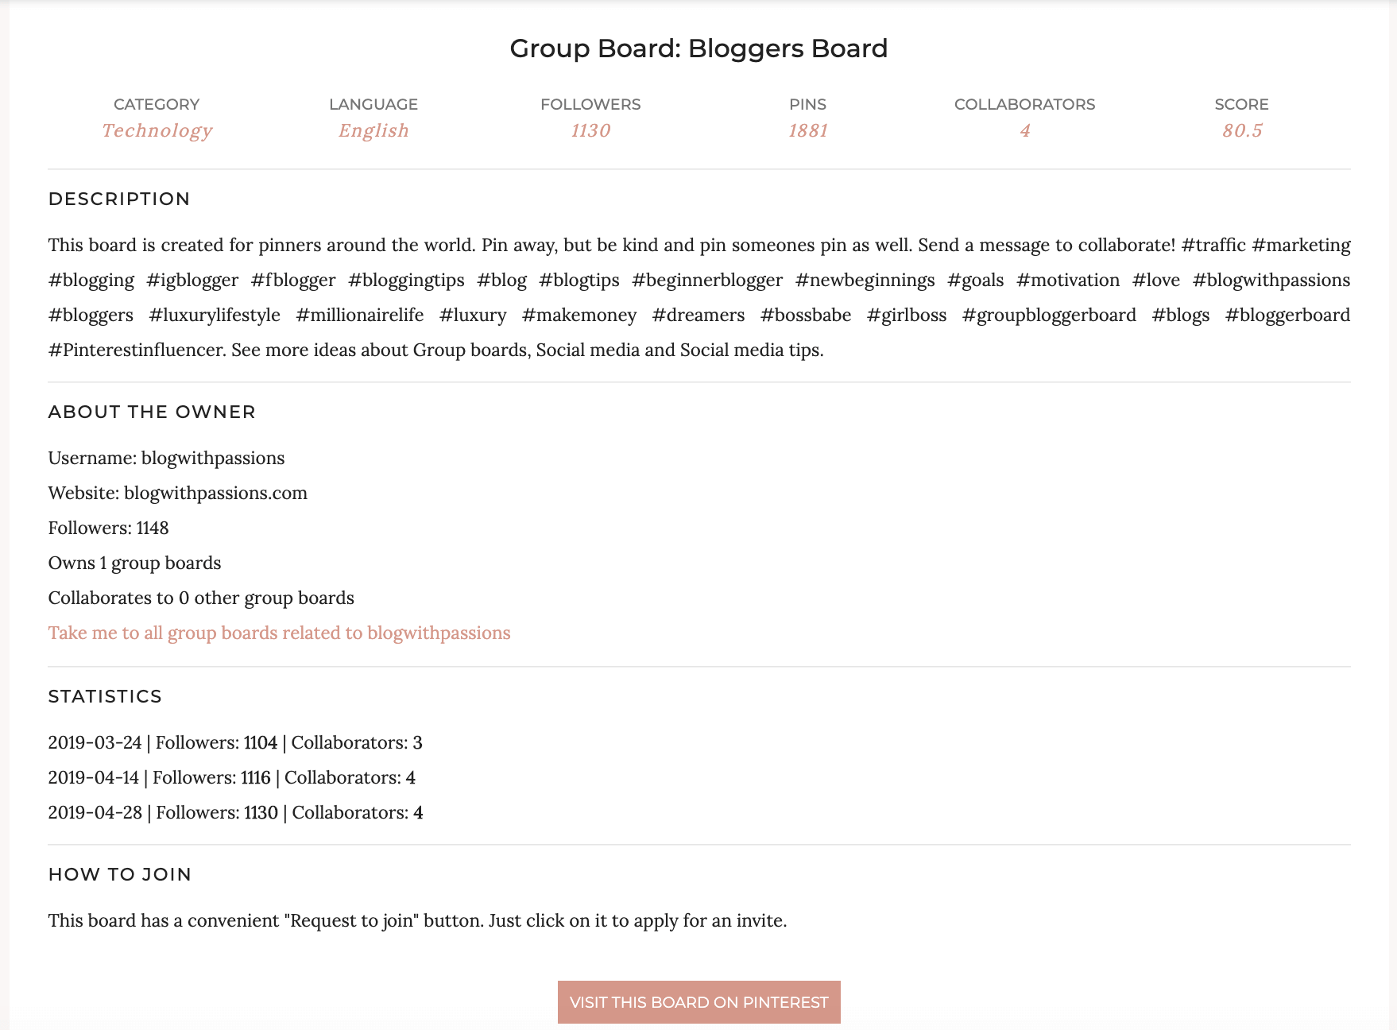Click the #luxurylifestyle hashtag
Viewport: 1397px width, 1030px height.
(x=215, y=314)
